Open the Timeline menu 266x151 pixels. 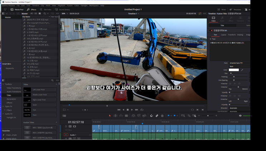click(x=36, y=6)
